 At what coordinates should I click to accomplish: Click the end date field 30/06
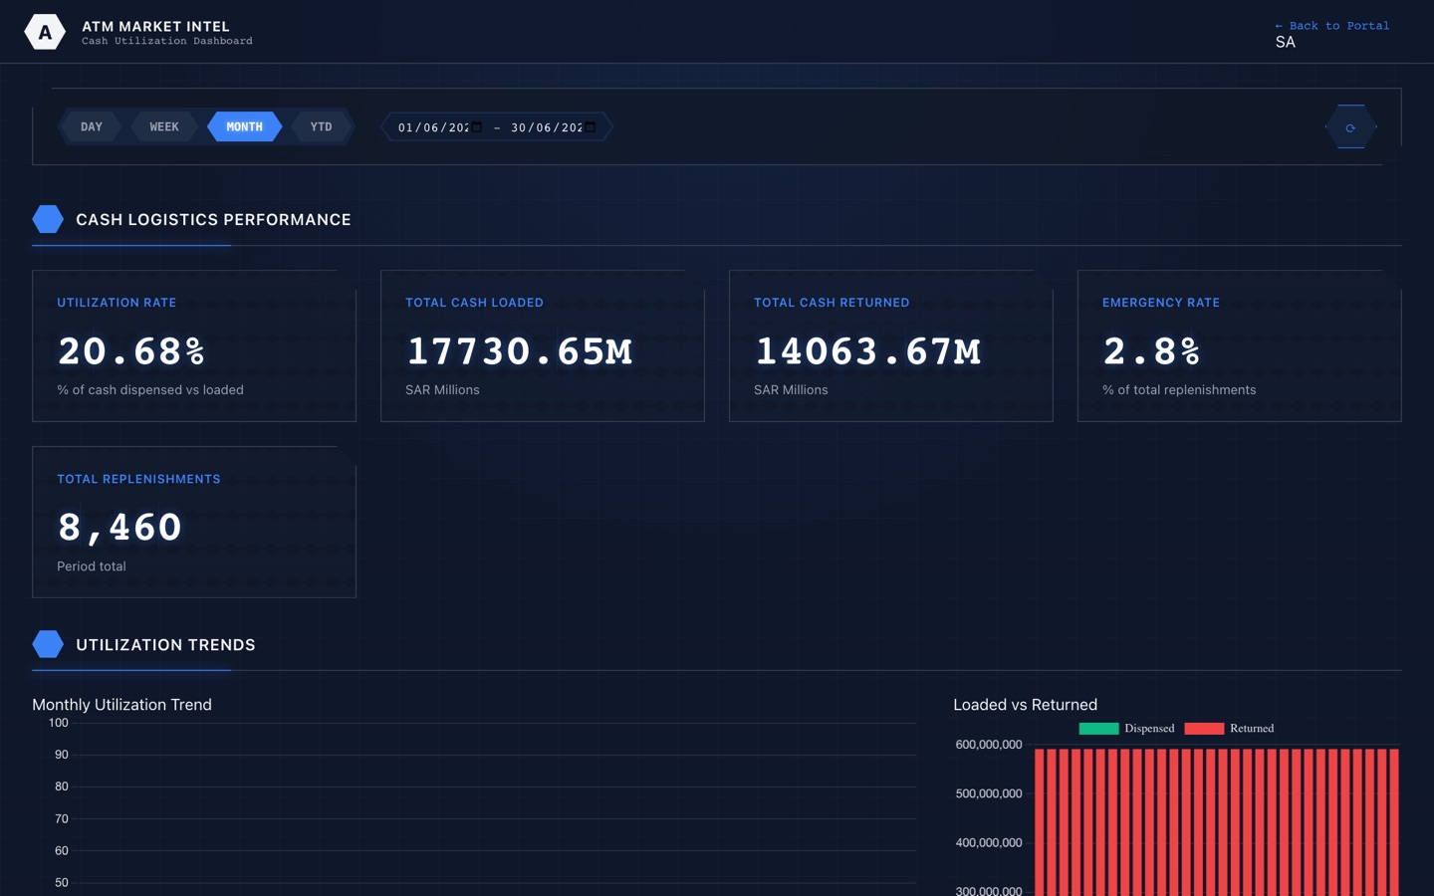pos(553,127)
